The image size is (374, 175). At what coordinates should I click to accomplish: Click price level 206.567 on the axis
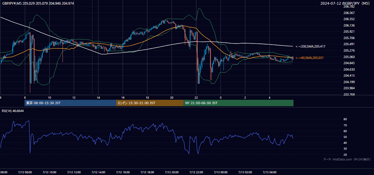point(349,13)
